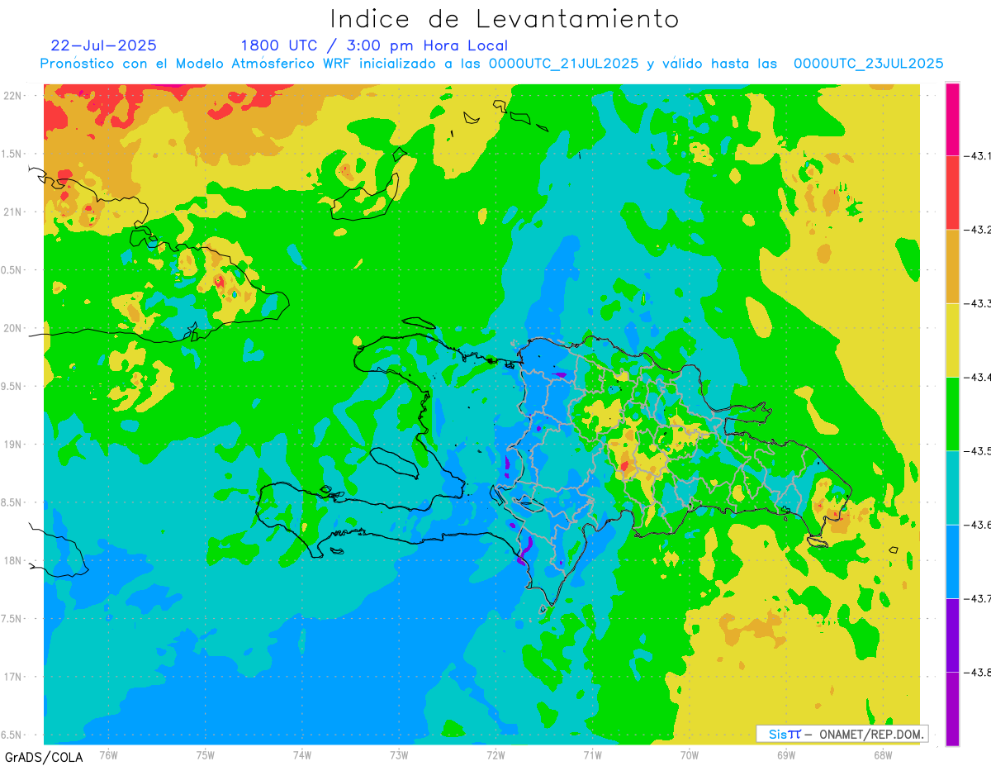Select the red swatch on the color scale
This screenshot has width=991, height=766.
[952, 193]
